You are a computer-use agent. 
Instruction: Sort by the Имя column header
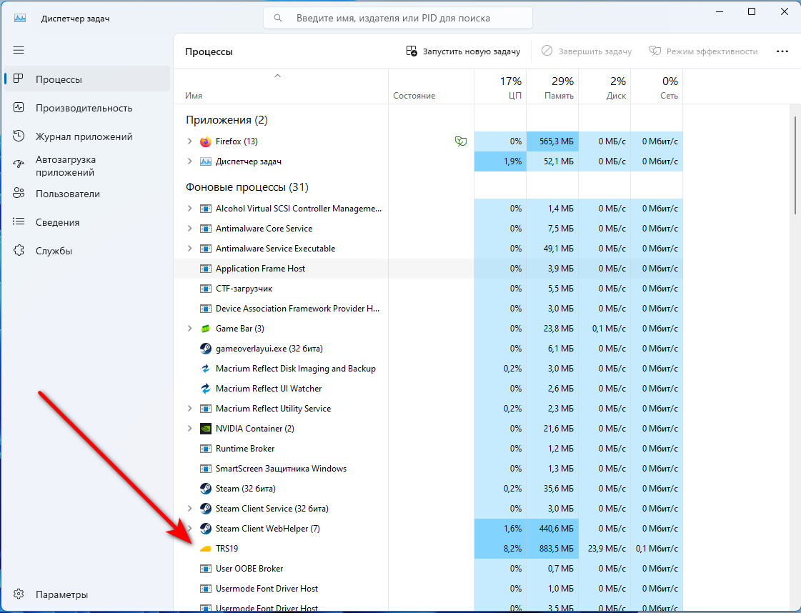click(281, 87)
